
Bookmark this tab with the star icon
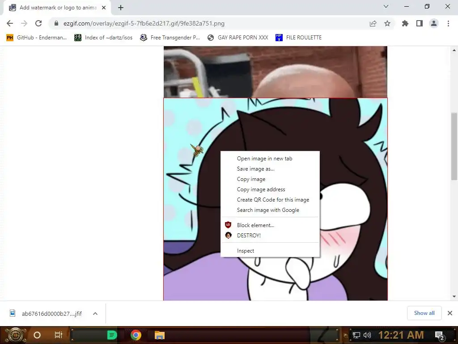click(x=387, y=23)
